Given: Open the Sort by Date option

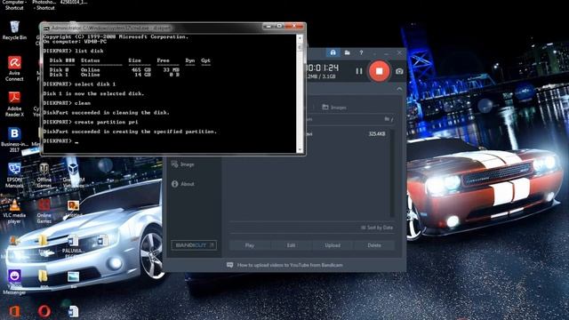Looking at the screenshot, I should click(x=377, y=228).
